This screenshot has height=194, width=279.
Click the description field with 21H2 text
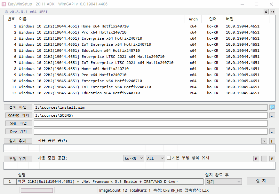pyautogui.click(x=110, y=182)
